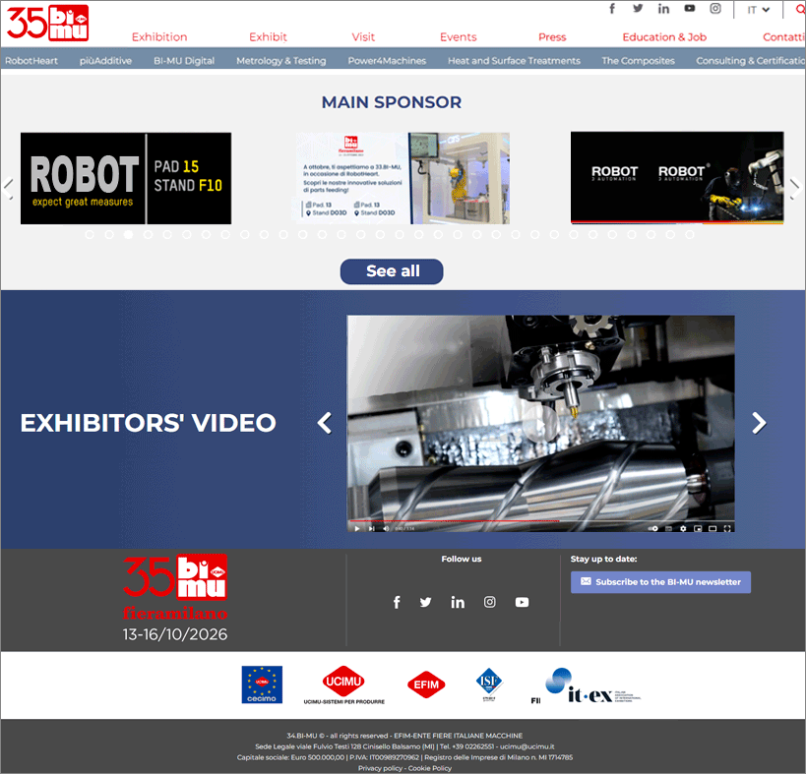Screen dimensions: 806x774
Task: Open the Exhibition menu item
Action: 159,37
